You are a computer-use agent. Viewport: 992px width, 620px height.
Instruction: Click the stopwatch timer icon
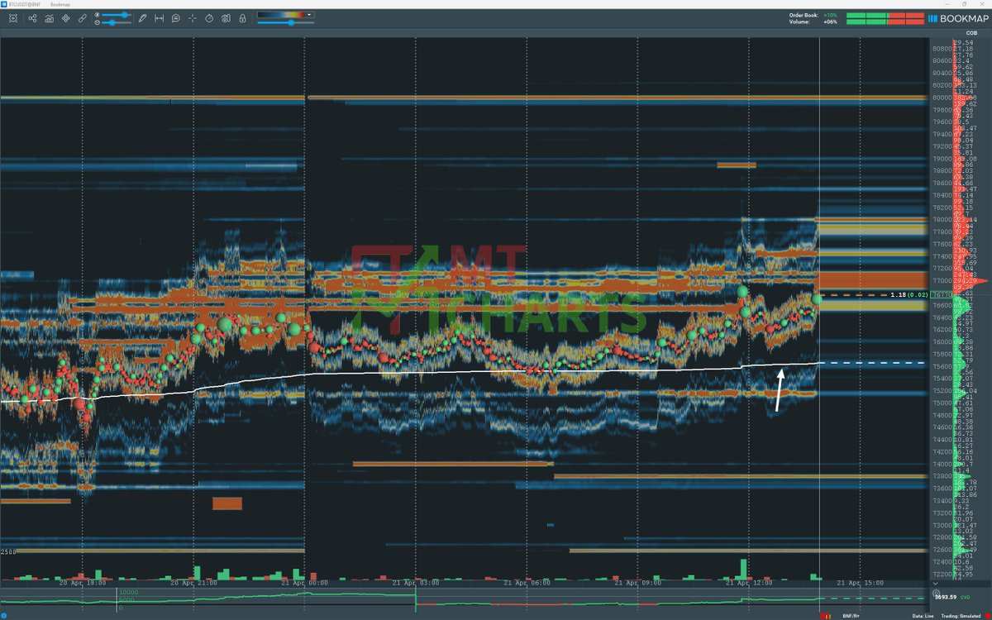[x=208, y=17]
